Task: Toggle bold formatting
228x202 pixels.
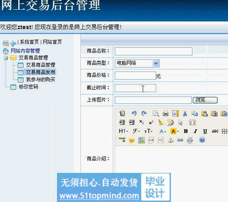Action: click(186, 131)
